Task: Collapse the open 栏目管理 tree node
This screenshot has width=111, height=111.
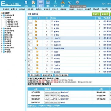Action: (x=2, y=17)
